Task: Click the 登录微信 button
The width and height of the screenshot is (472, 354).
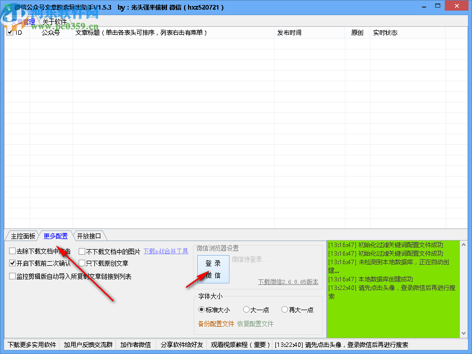Action: coord(213,269)
